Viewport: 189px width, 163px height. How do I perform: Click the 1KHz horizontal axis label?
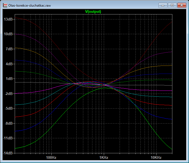(x=104, y=157)
